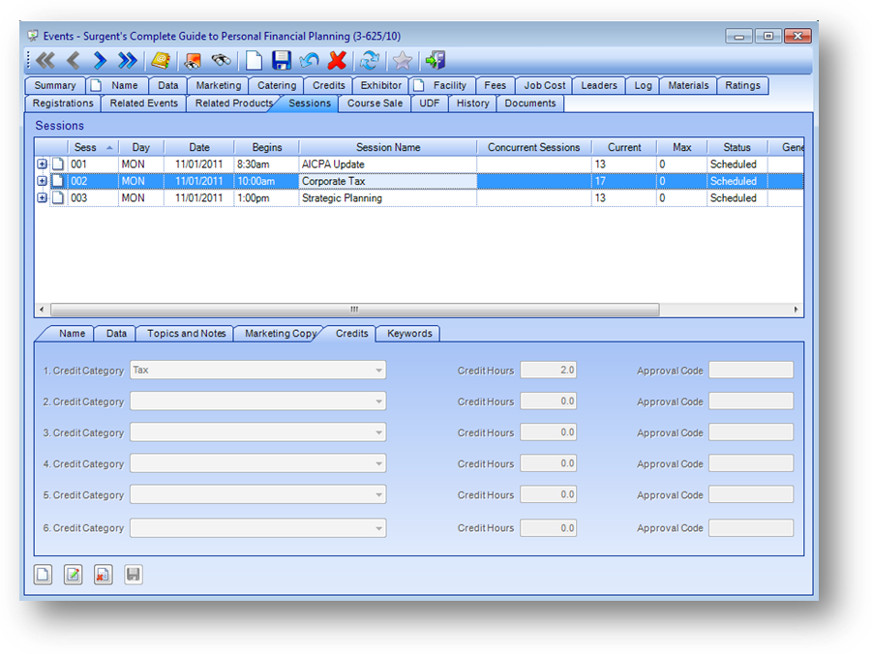Screen dimensions: 872x654
Task: Go to the previous record arrow
Action: 73,60
